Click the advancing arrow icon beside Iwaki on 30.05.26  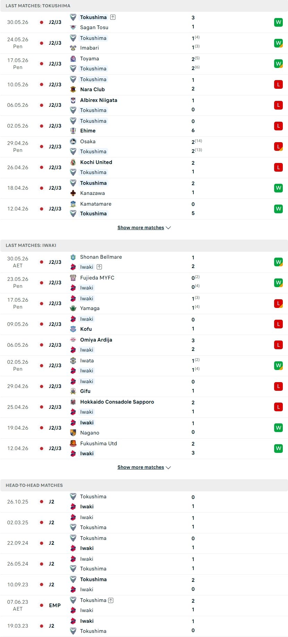99,267
